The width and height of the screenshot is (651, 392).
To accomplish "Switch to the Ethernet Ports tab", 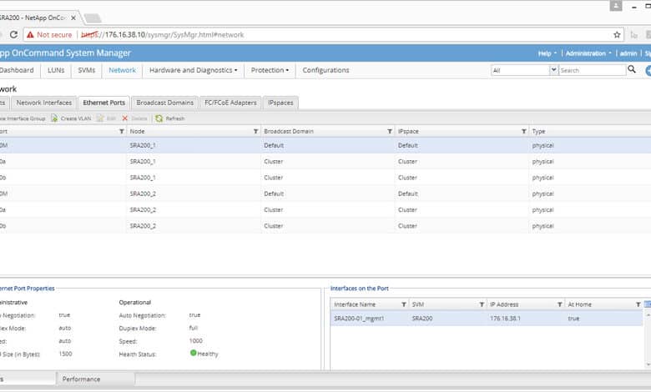I will click(x=103, y=103).
